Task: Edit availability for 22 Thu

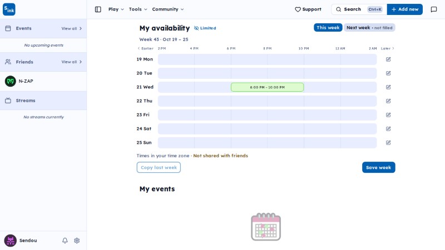Action: [x=388, y=101]
